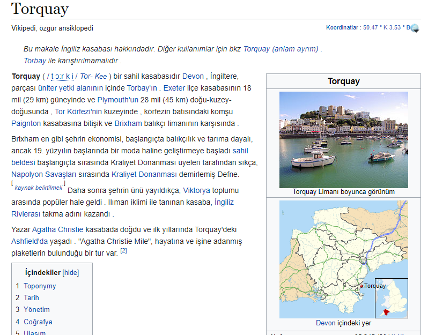Open the Tor-Kee respelling link
The width and height of the screenshot is (428, 335).
pyautogui.click(x=93, y=77)
